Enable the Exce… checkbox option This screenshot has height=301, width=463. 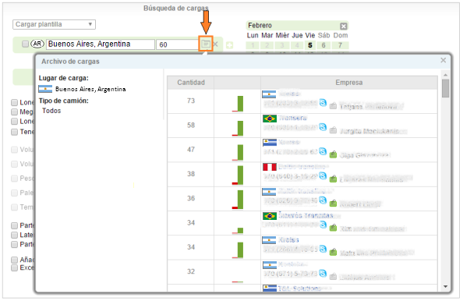(x=15, y=268)
